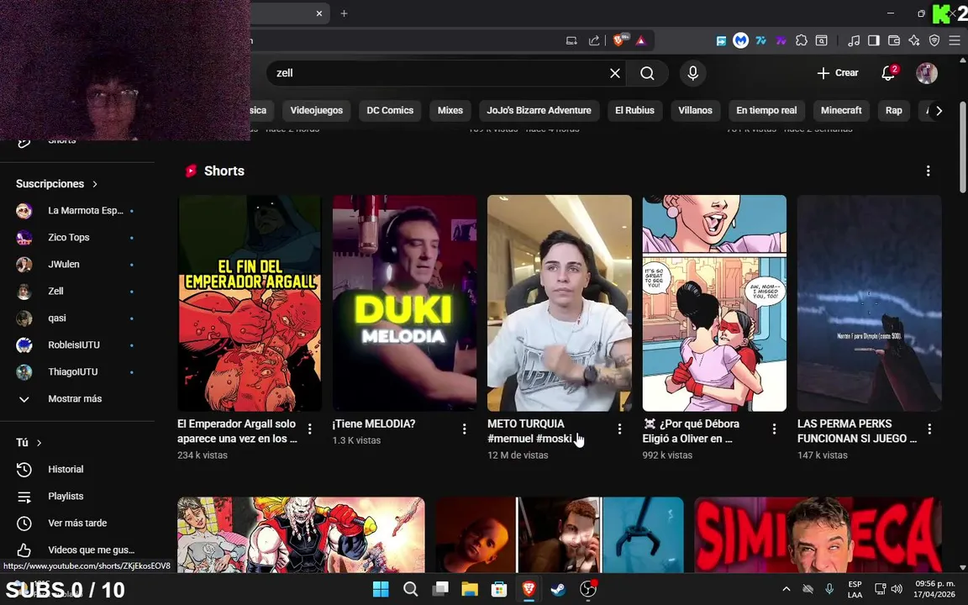Image resolution: width=968 pixels, height=605 pixels.
Task: Select the Villanos filter chip
Action: click(x=695, y=111)
